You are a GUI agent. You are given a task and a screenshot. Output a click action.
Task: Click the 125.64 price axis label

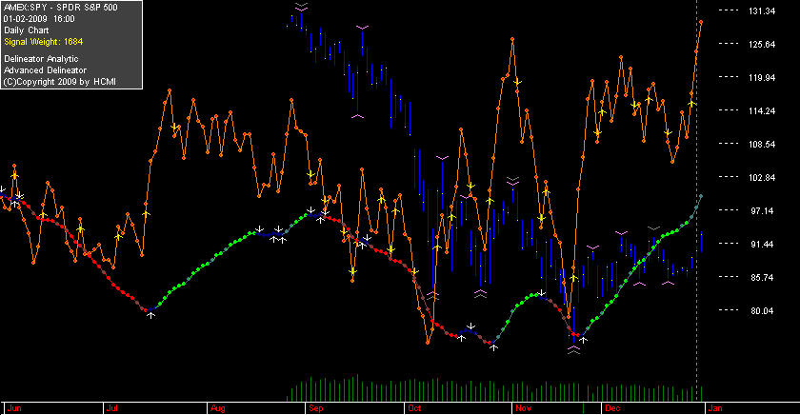coord(762,45)
